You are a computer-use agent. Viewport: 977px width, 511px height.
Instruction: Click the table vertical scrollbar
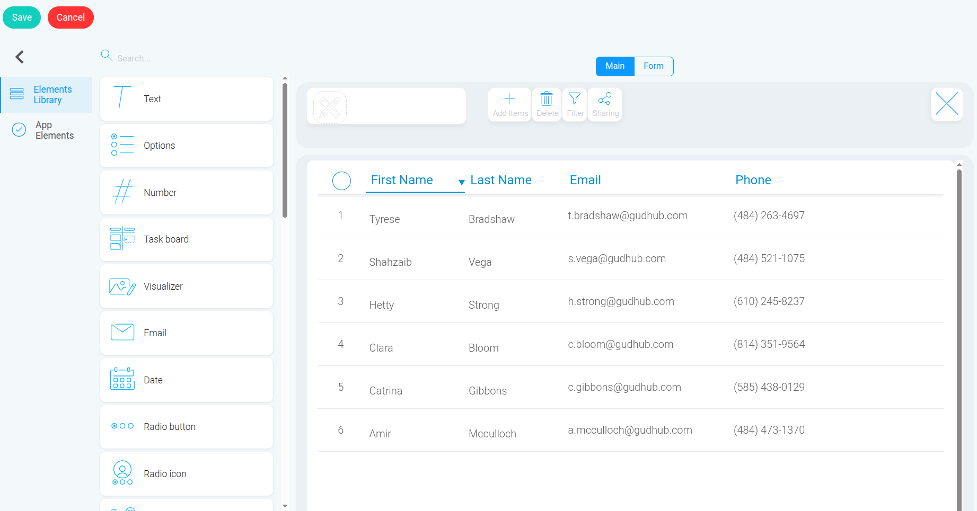(x=959, y=339)
